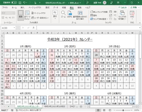The image size is (142, 112).
Task: Click the next sheet navigation arrow
Action: click(8, 107)
